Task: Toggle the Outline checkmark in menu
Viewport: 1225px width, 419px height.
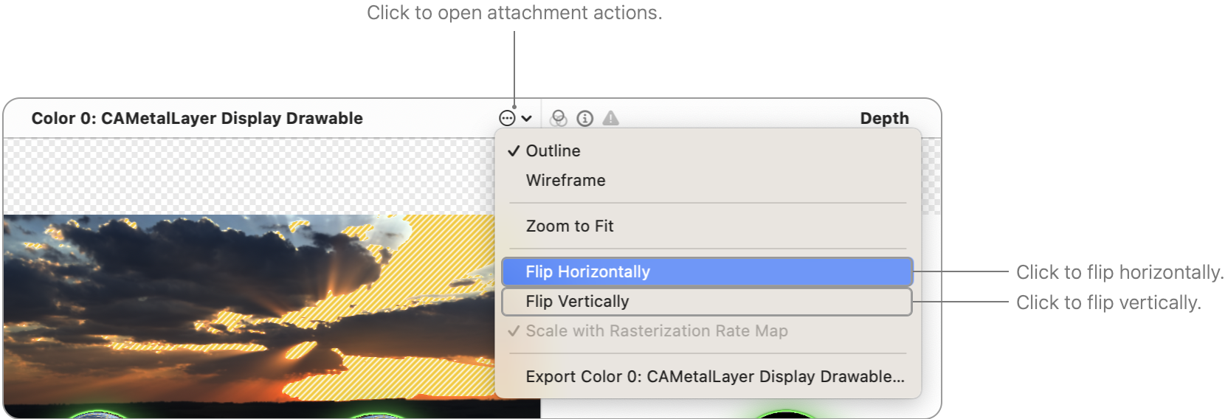Action: pyautogui.click(x=553, y=150)
